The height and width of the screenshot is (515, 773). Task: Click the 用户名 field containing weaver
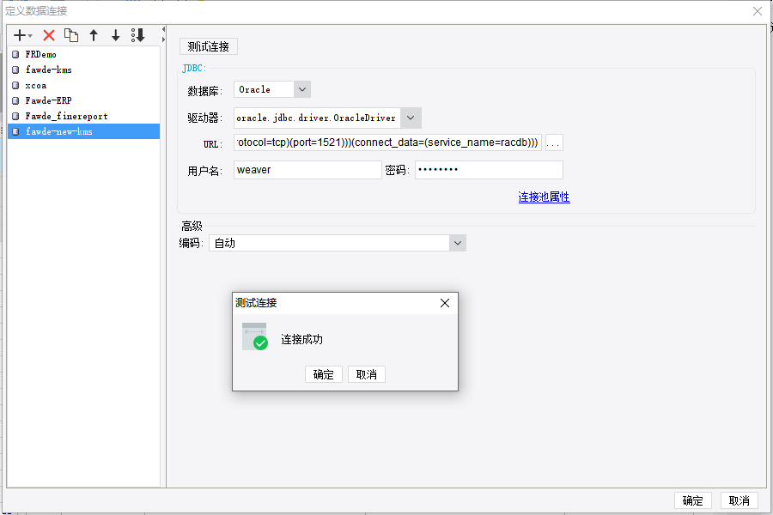point(307,170)
